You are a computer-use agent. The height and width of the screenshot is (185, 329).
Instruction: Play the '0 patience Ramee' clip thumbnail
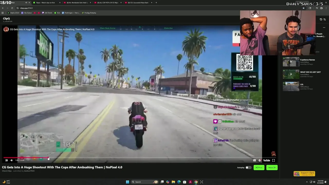291,62
